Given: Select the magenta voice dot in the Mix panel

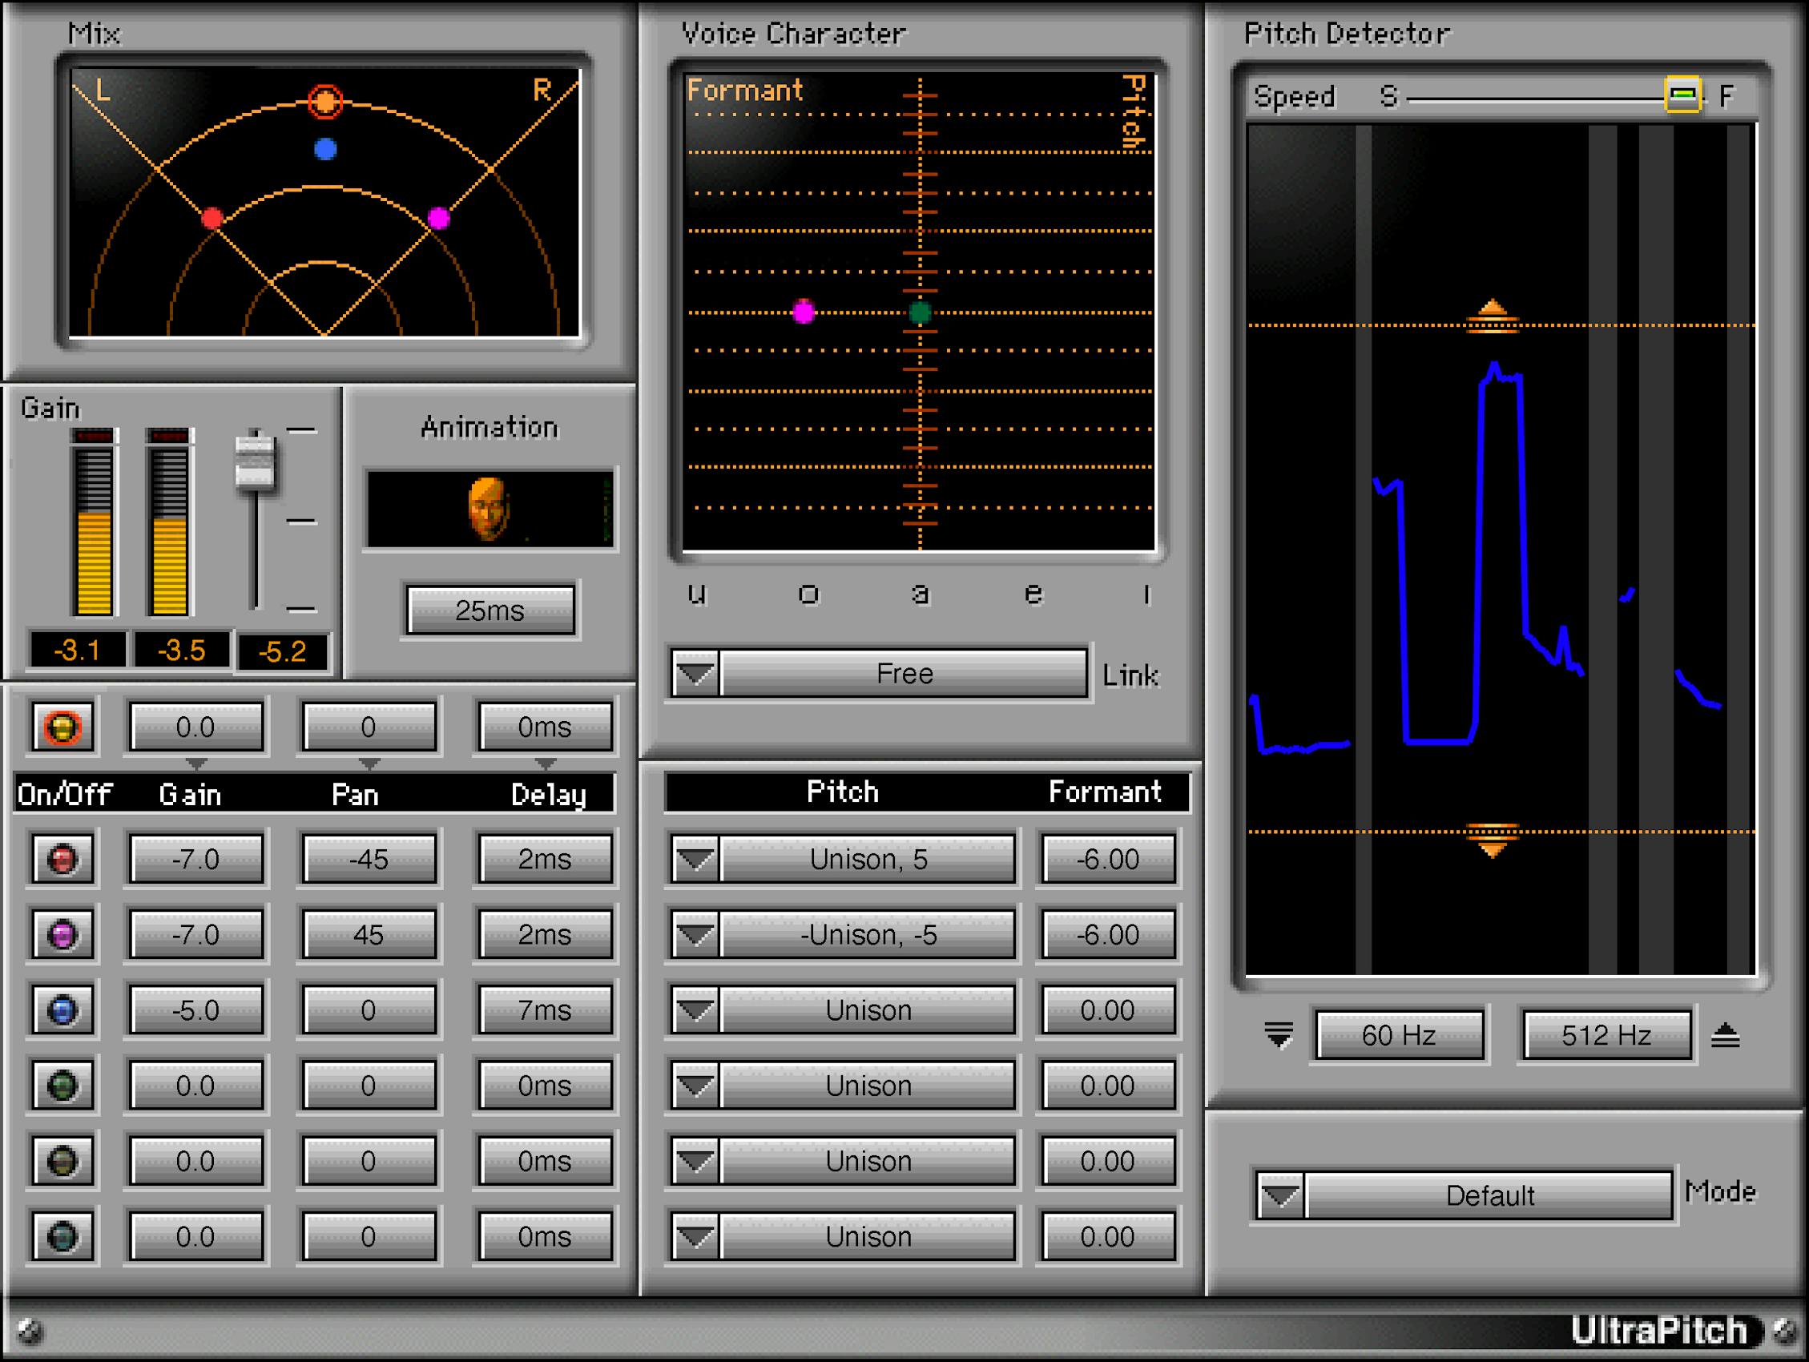Looking at the screenshot, I should [439, 217].
